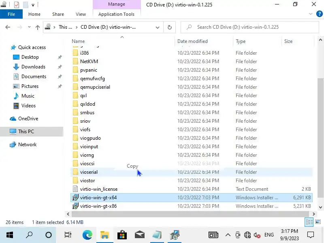Screen dimensions: 324x243
Task: Click the New folder quick access icon
Action: (26, 4)
